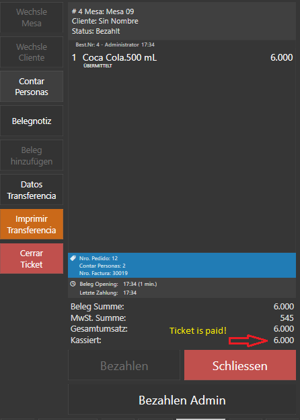300x420 pixels.
Task: Click the Kassiert amount 6.000
Action: coord(283,340)
